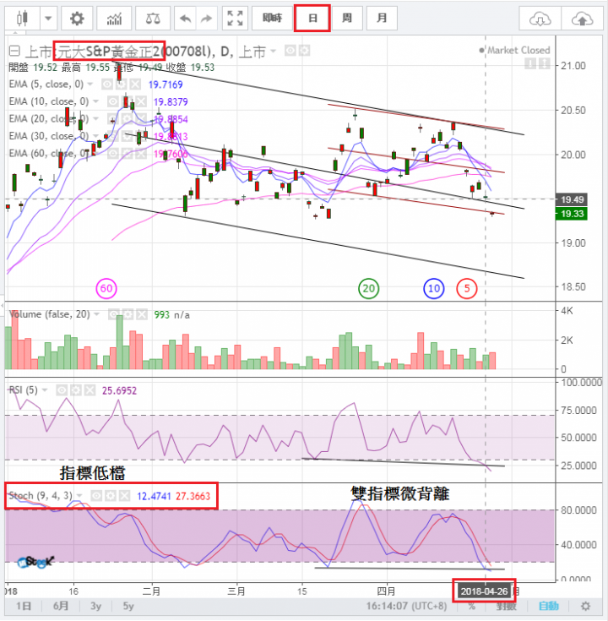
Task: Hide the Volume indicator with eye icon
Action: (114, 314)
